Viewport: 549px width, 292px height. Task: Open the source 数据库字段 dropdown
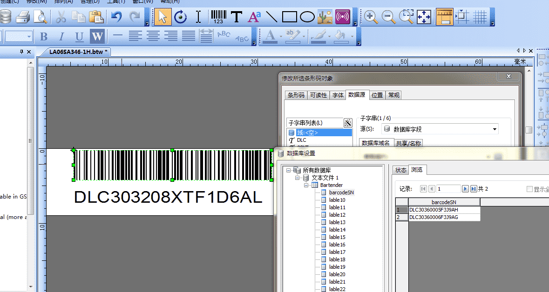(495, 129)
